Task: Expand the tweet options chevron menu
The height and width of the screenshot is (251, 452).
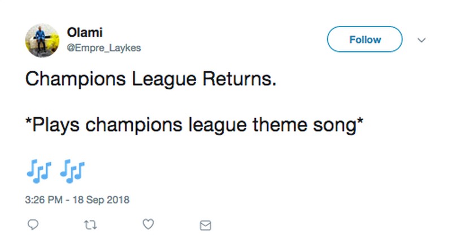Action: coord(421,40)
